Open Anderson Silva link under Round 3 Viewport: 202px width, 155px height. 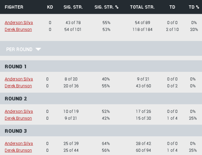19,143
